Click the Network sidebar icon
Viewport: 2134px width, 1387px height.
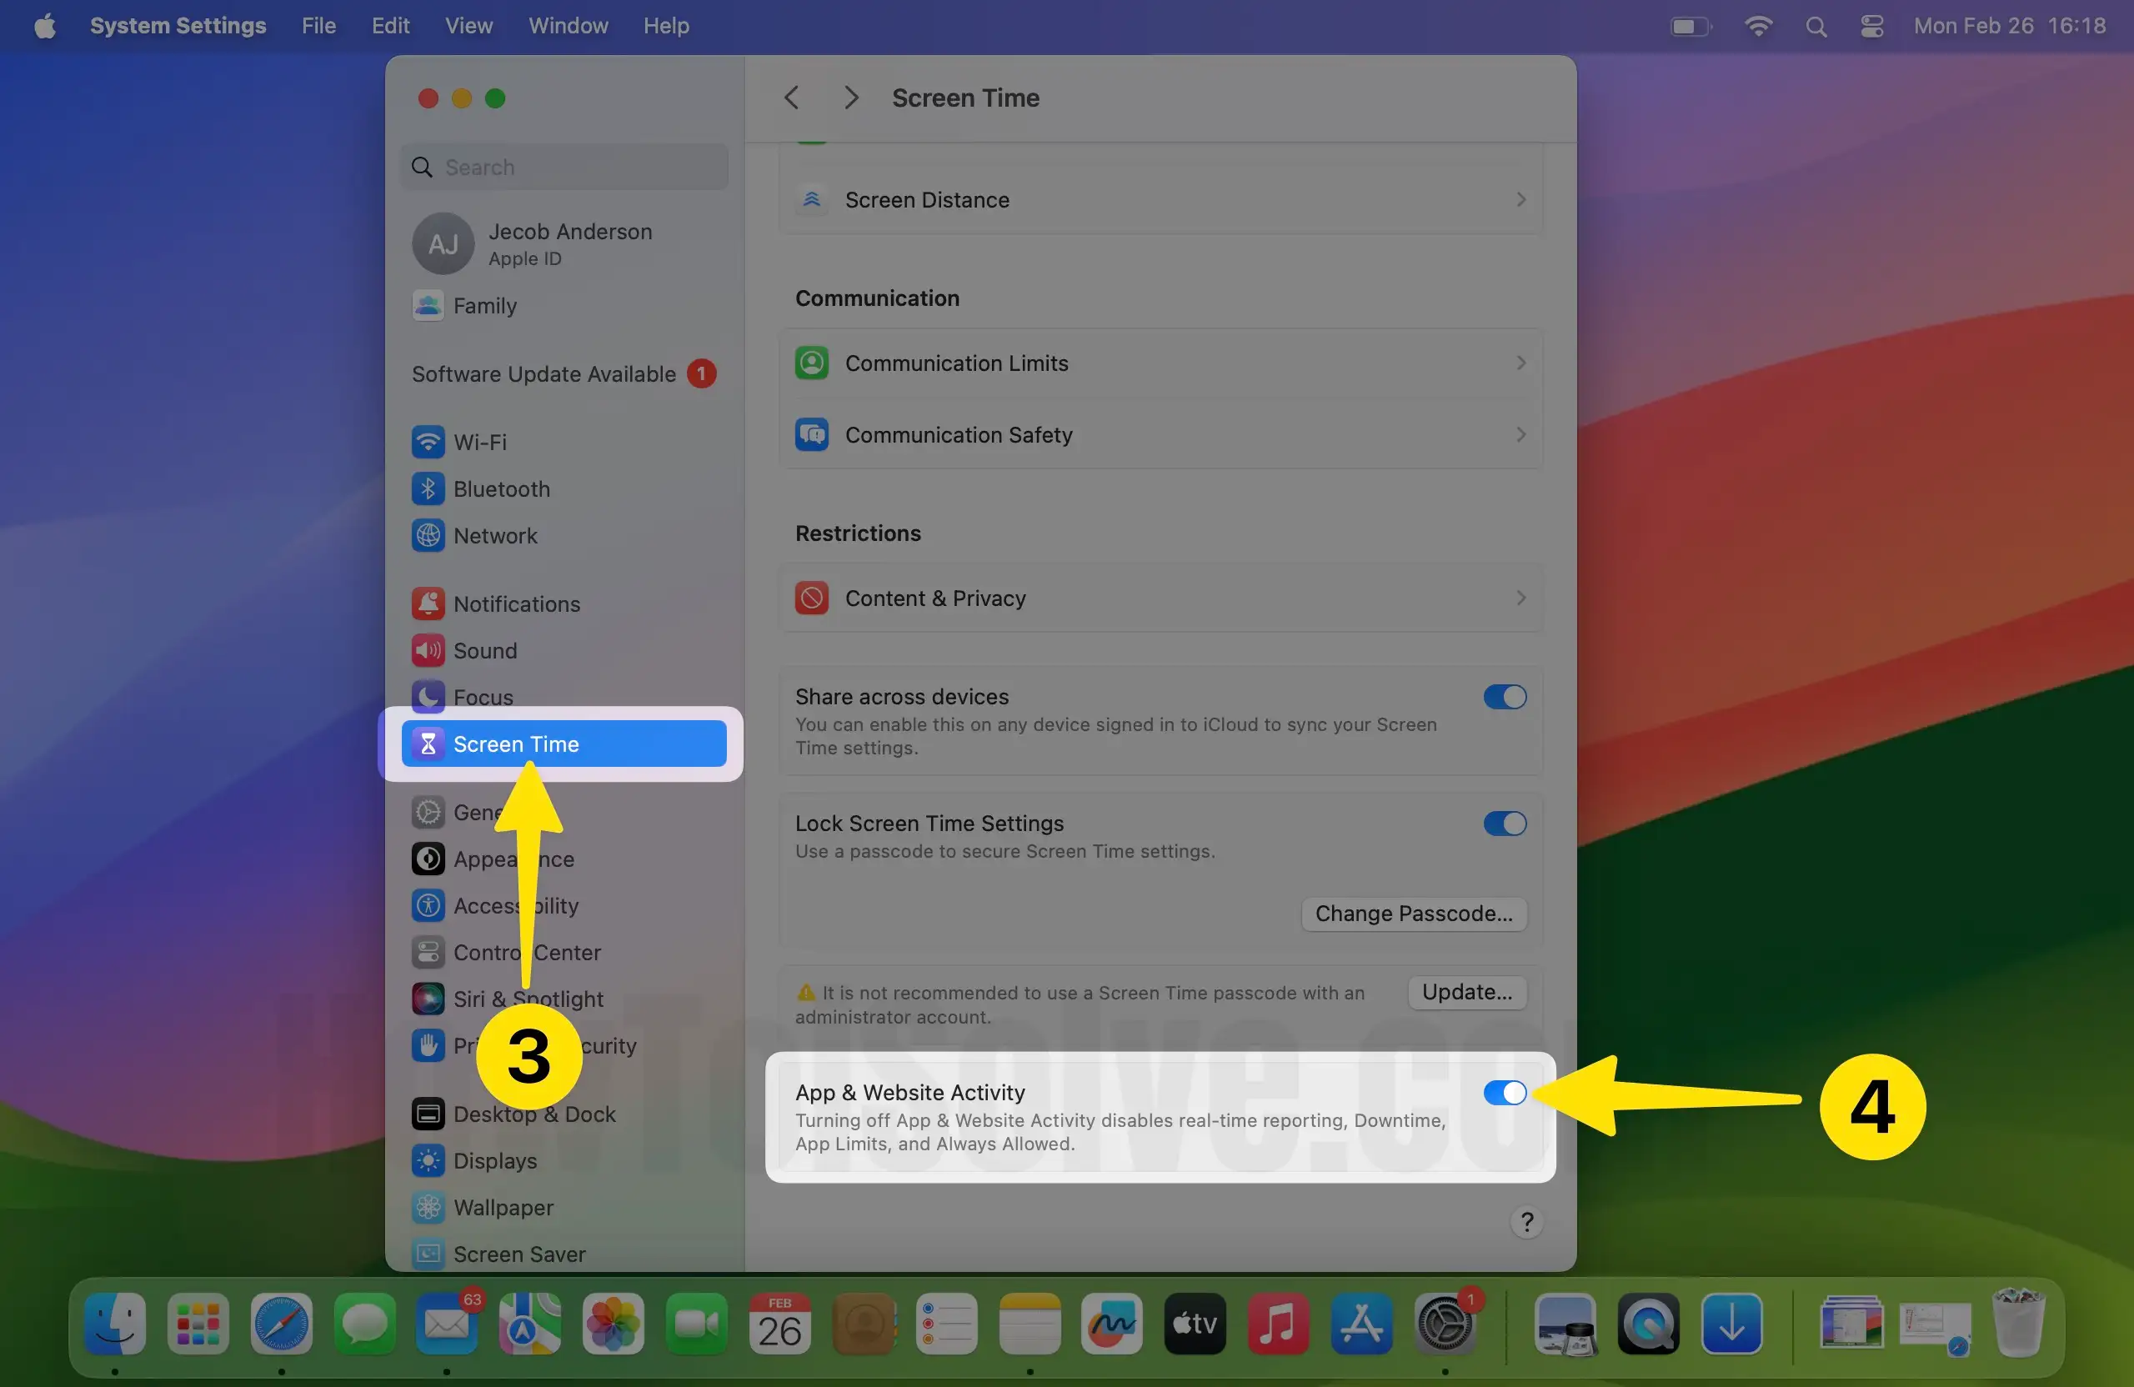coord(428,535)
